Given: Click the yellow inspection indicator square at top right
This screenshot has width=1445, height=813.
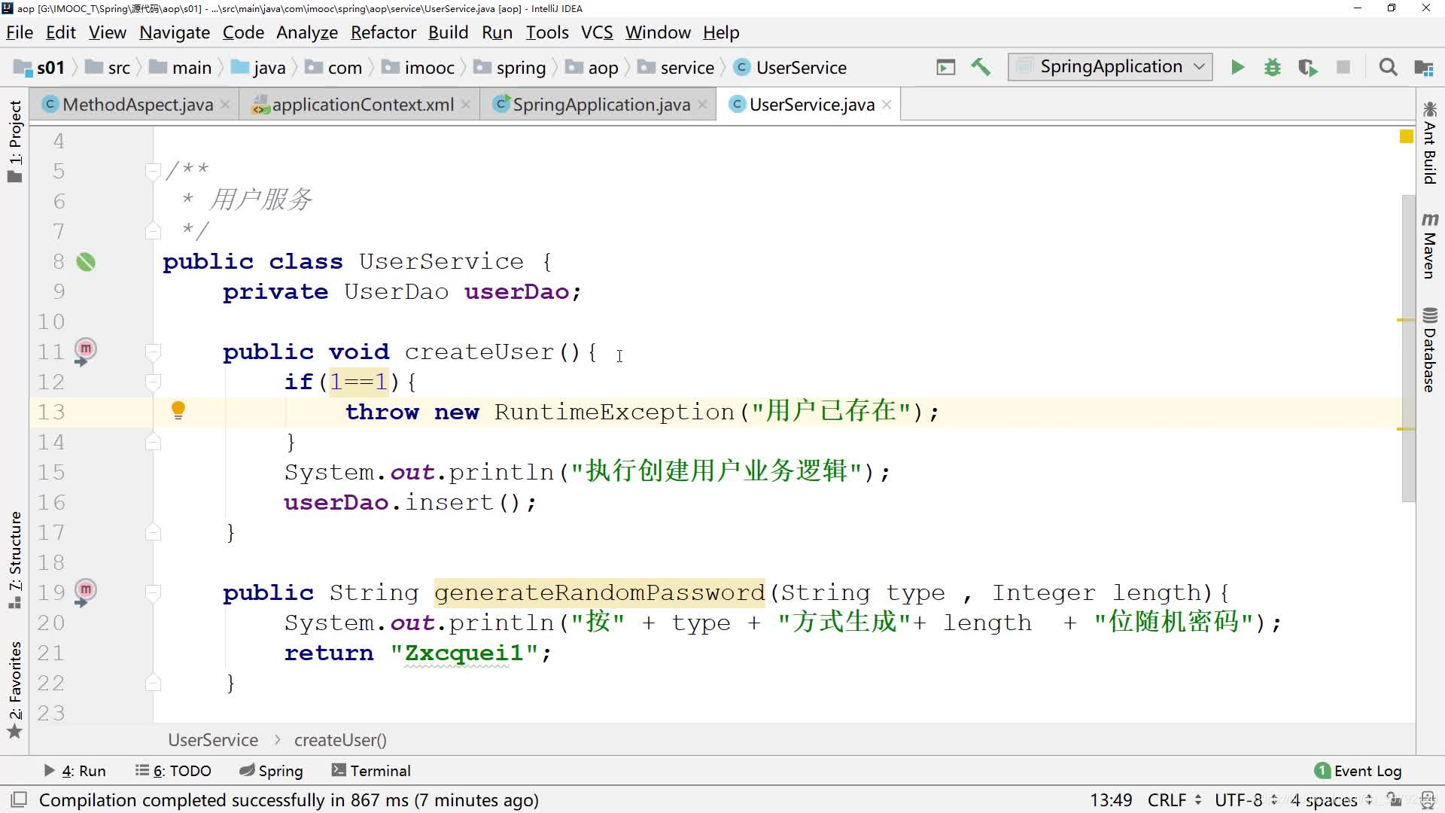Looking at the screenshot, I should pos(1406,136).
